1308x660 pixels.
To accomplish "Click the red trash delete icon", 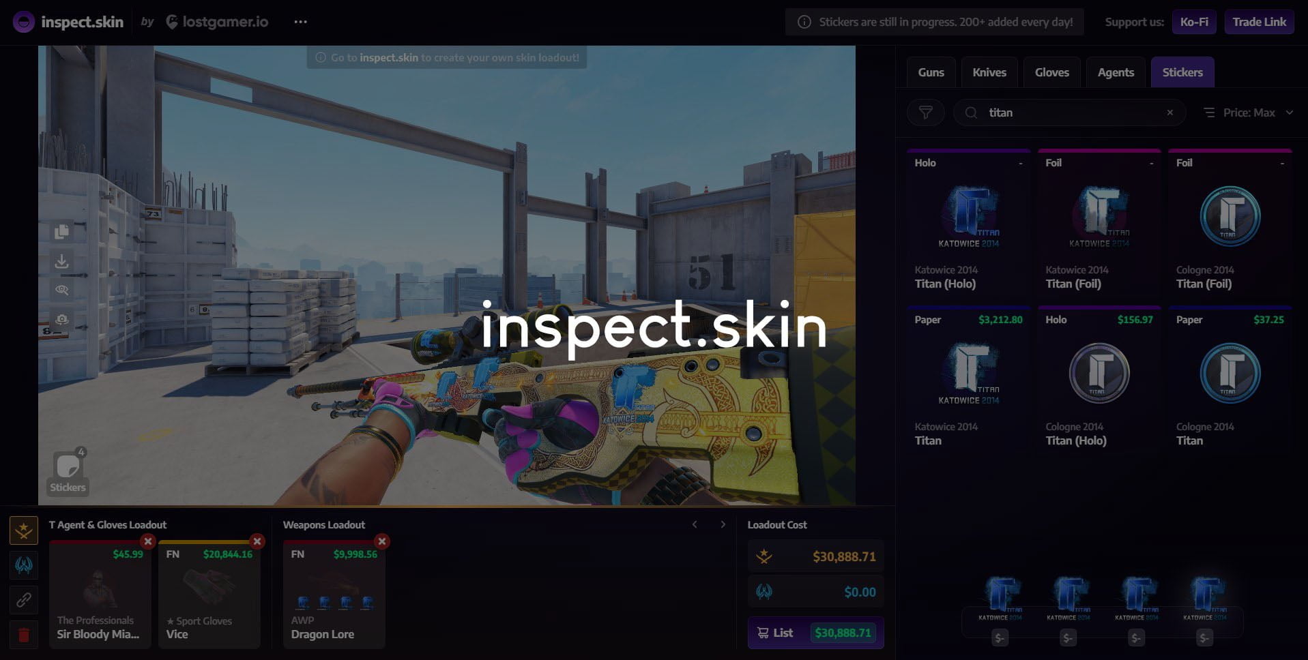I will 24,635.
